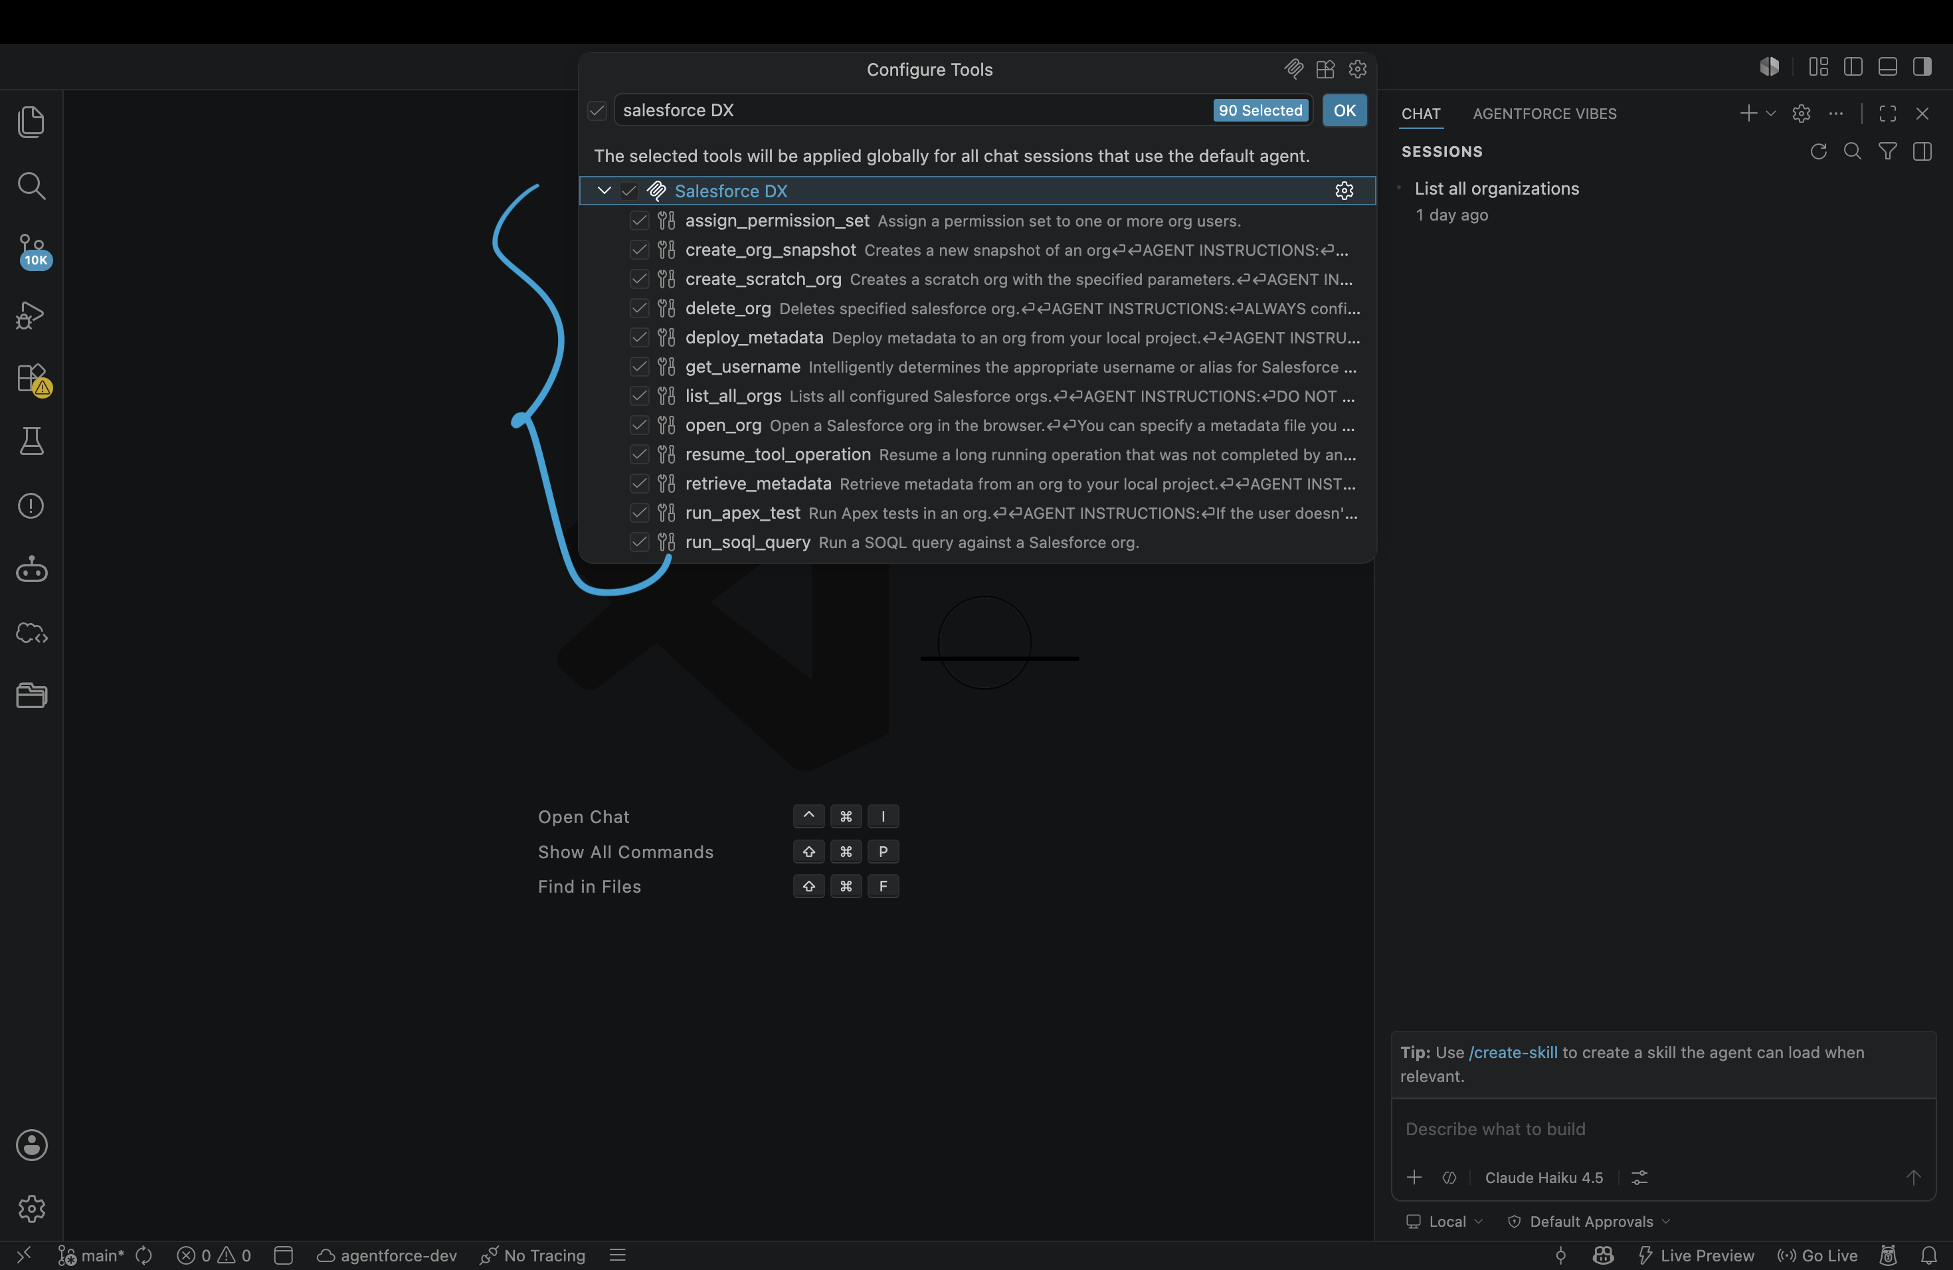
Task: Open the Search view in activity bar
Action: [31, 185]
